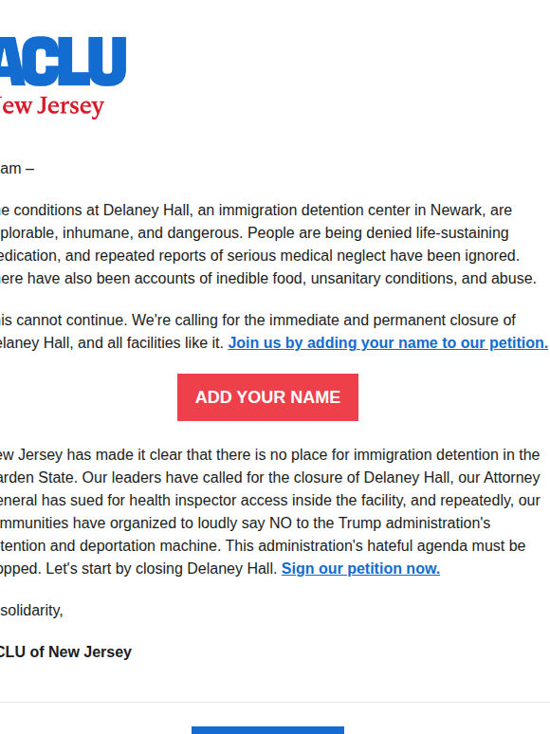
Task: Click the blue ACLU logo
Action: click(x=64, y=62)
